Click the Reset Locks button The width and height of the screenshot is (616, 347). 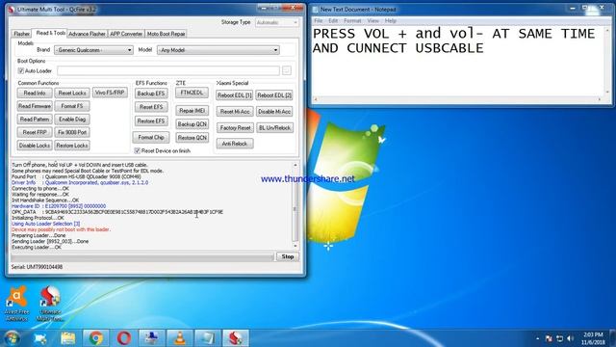pos(72,93)
